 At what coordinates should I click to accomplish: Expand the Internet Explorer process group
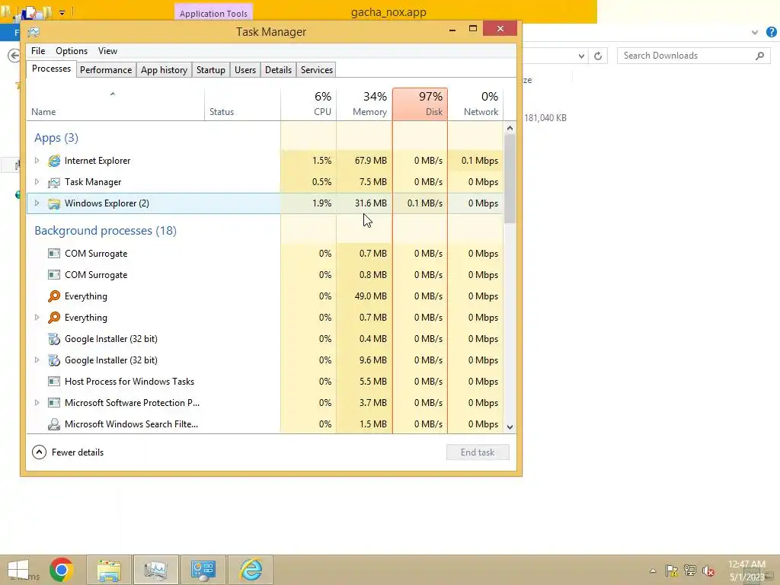37,160
